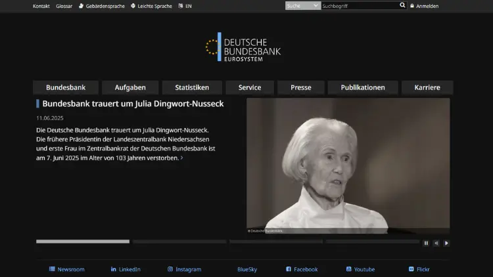Click the portrait image of Julia Dingwort-Nusseck
493x277 pixels.
coord(348,165)
